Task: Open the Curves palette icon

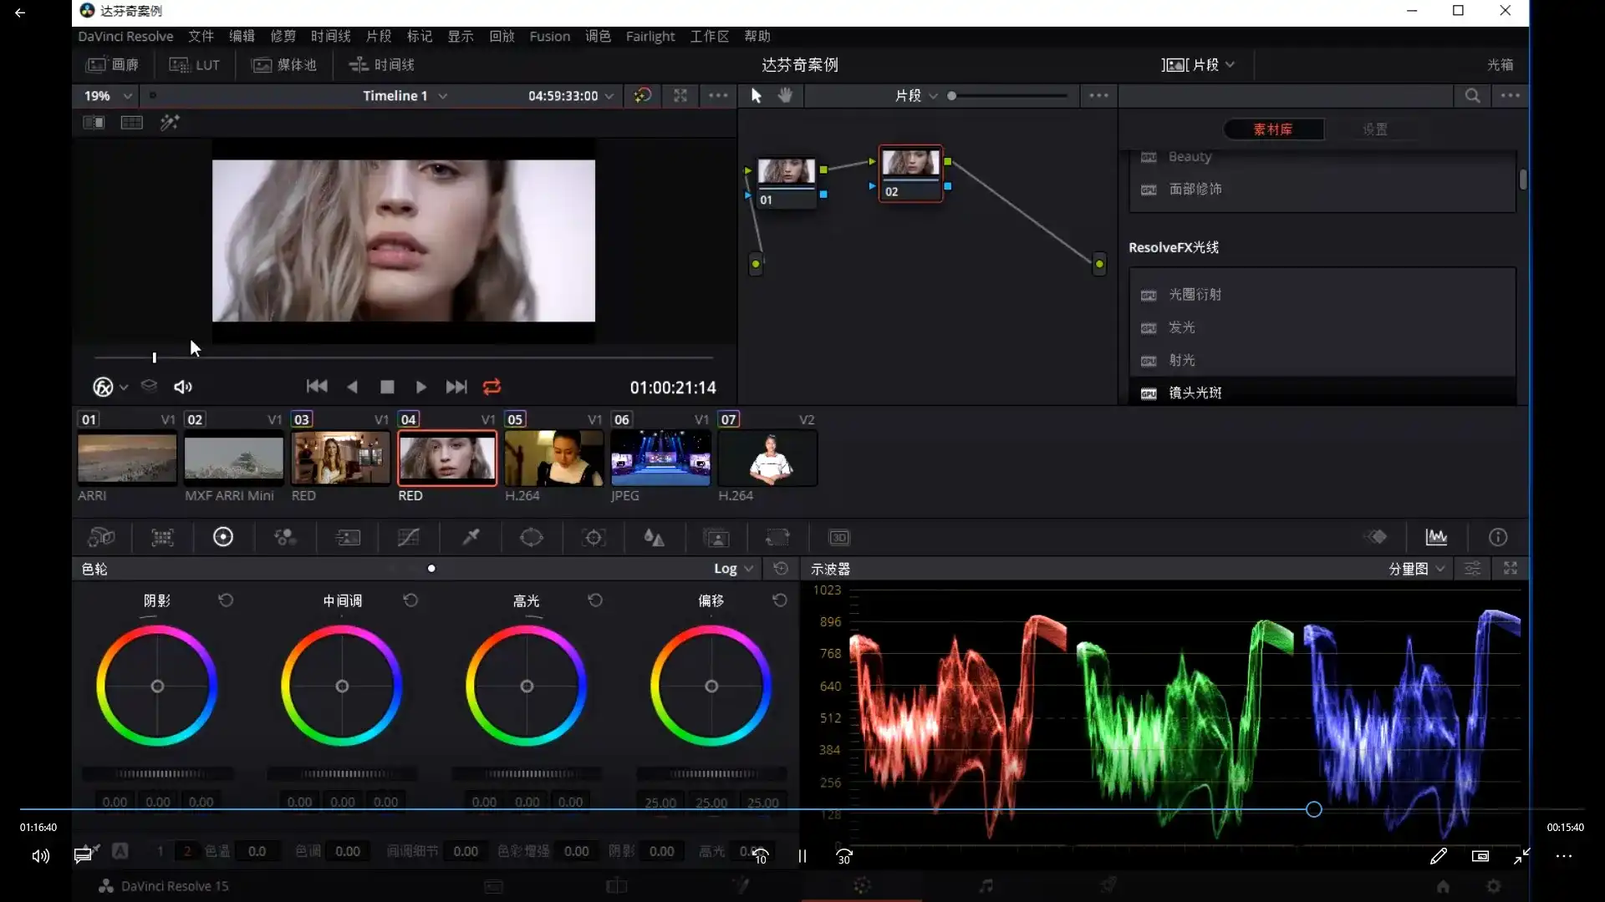Action: (408, 537)
